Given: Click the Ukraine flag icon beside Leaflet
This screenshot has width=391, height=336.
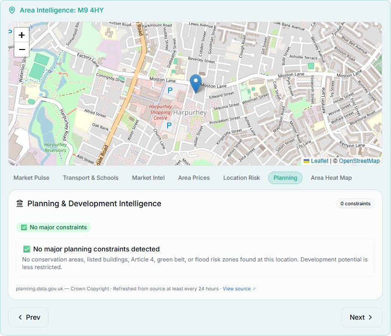Looking at the screenshot, I should coord(306,161).
